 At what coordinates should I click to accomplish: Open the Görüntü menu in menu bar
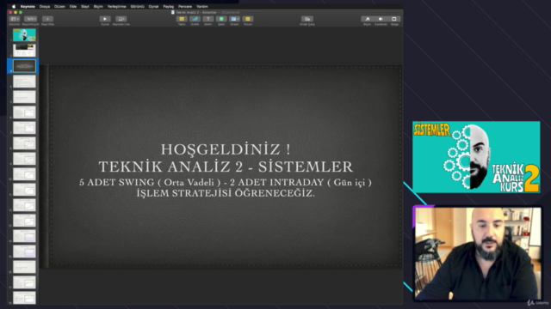click(x=138, y=6)
